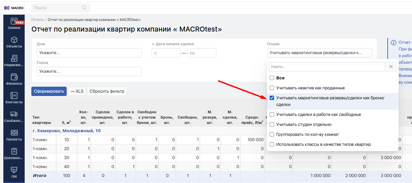Check the Все checkbox
Viewport: 412px width, 183px height.
point(272,78)
